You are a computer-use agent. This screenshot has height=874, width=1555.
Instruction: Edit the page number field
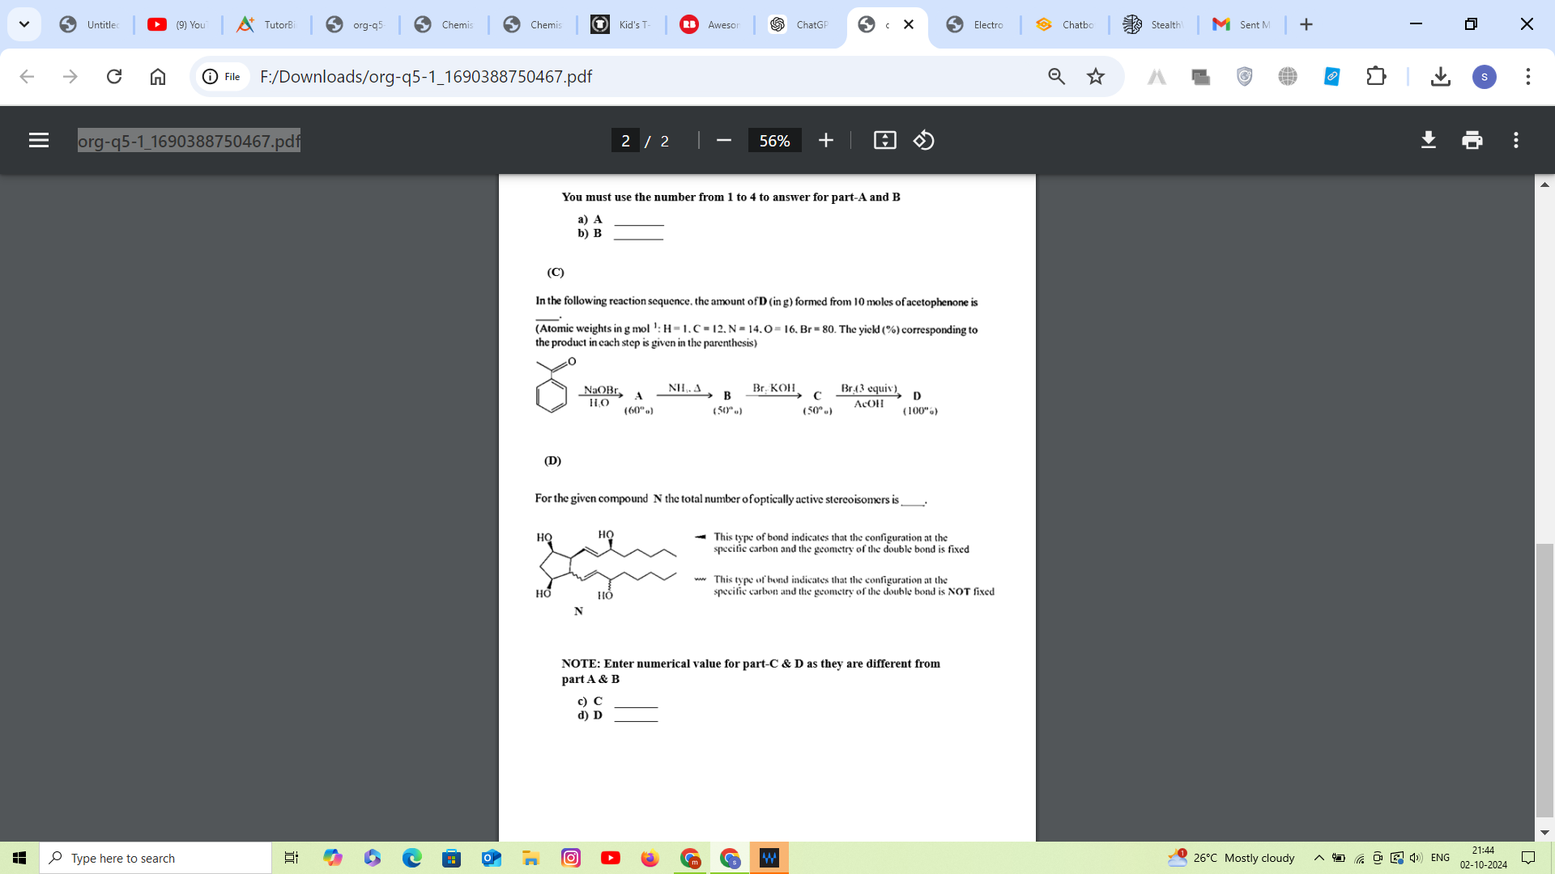[625, 141]
